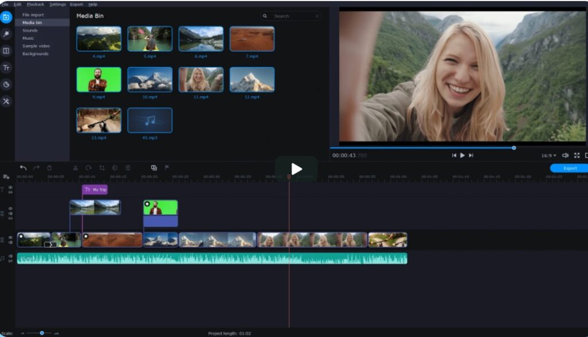Adjust the timeline Scale slider
Viewport: 588px width, 337px height.
pos(41,333)
